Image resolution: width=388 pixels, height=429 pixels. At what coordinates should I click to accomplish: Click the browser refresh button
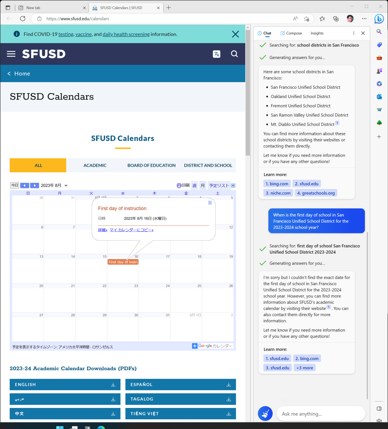tap(23, 19)
